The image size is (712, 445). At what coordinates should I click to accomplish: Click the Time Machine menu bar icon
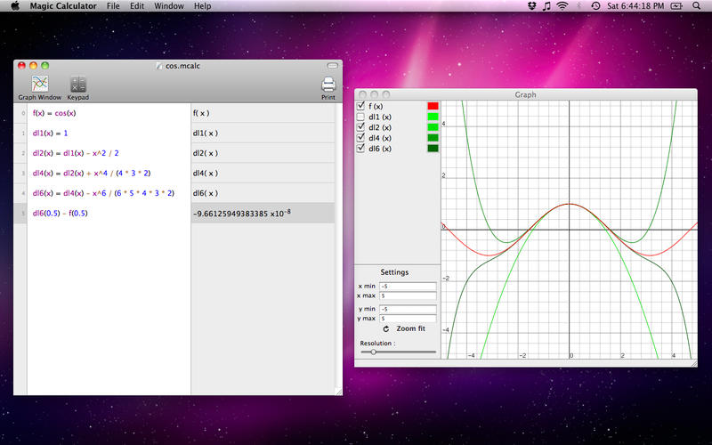click(x=595, y=5)
